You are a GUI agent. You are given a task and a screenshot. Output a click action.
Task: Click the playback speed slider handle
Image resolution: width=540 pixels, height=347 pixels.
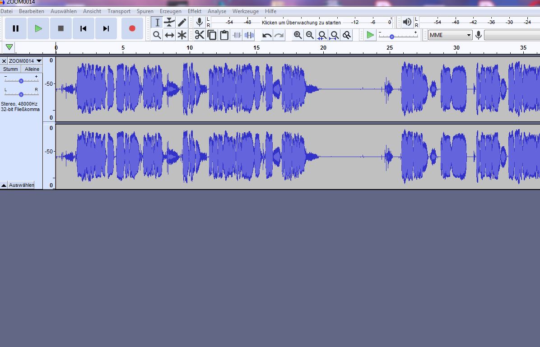[x=391, y=37]
